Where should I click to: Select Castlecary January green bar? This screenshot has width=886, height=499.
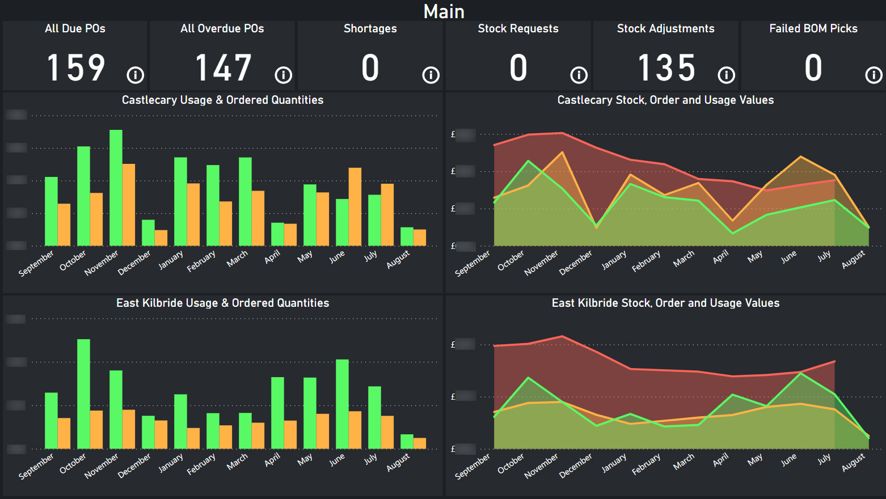coord(180,201)
